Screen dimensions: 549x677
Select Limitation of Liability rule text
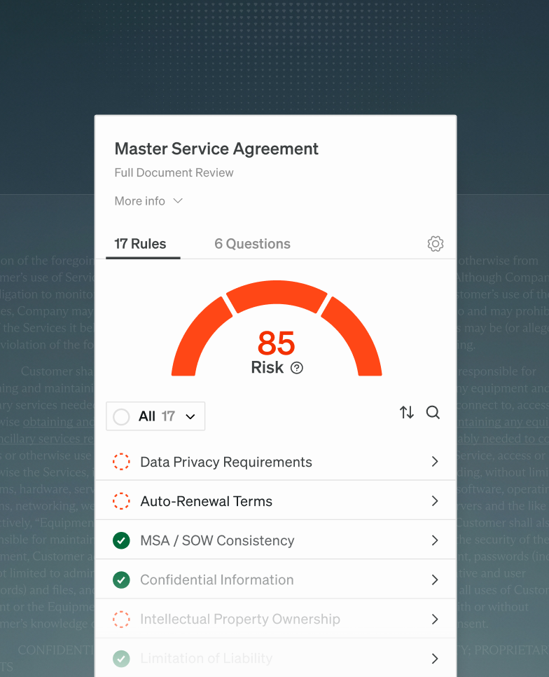[206, 659]
